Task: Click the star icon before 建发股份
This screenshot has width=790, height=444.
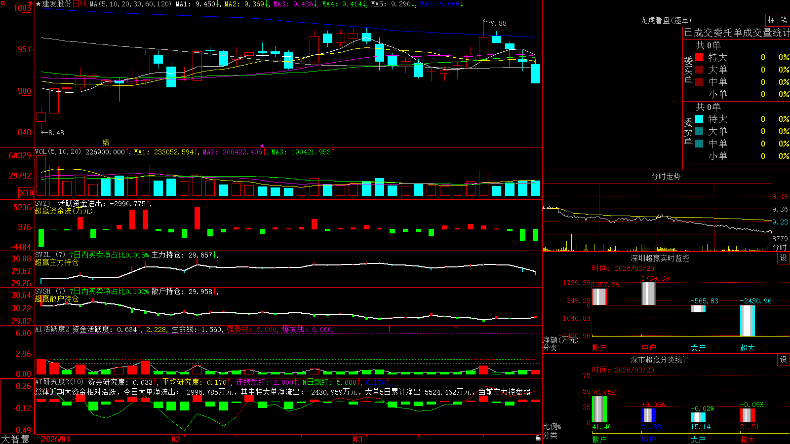Action: [x=38, y=4]
